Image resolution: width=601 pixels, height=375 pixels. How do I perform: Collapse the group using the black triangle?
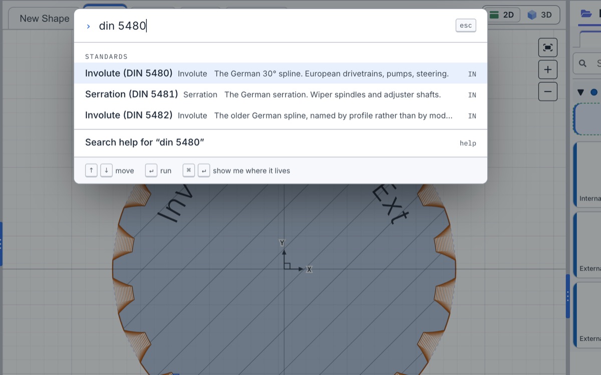click(x=580, y=92)
